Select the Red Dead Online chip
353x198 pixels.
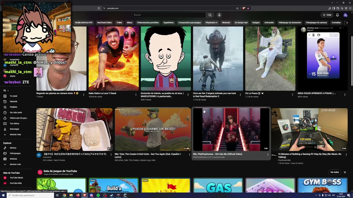[105, 23]
